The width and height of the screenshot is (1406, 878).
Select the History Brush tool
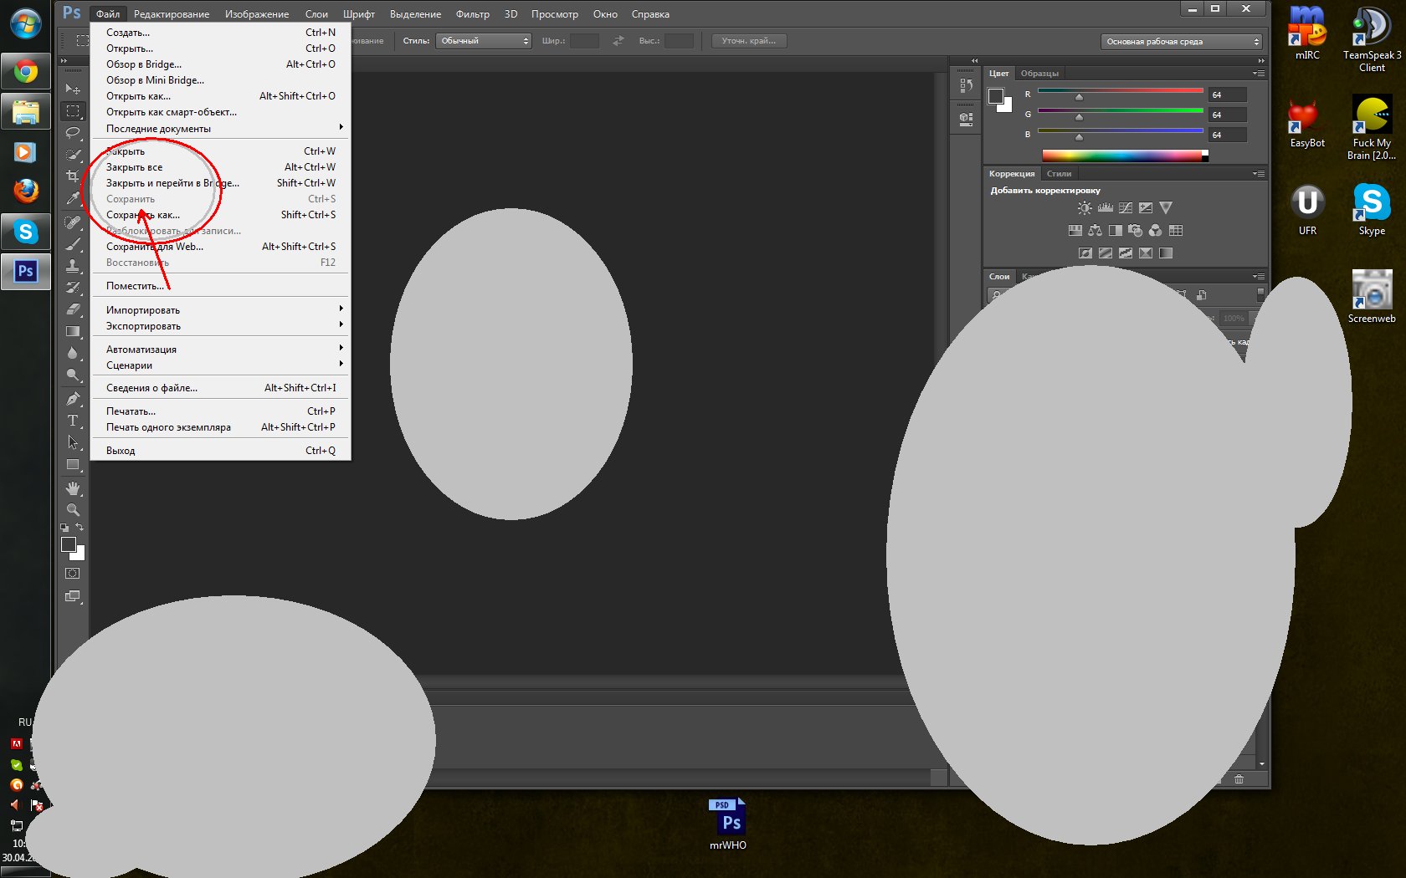tap(73, 288)
